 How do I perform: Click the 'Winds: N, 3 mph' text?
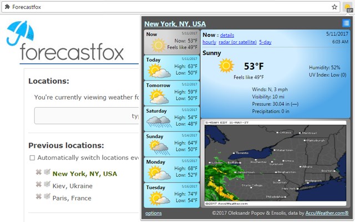click(x=270, y=89)
